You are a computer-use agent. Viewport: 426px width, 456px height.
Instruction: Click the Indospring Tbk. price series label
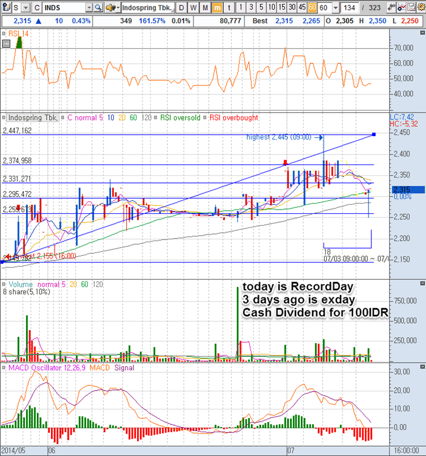(x=33, y=118)
